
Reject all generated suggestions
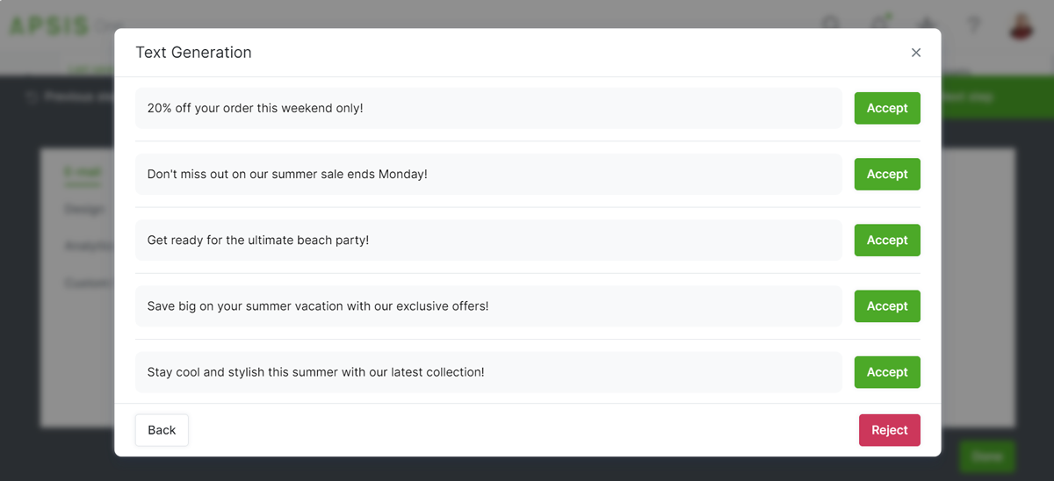pos(890,430)
